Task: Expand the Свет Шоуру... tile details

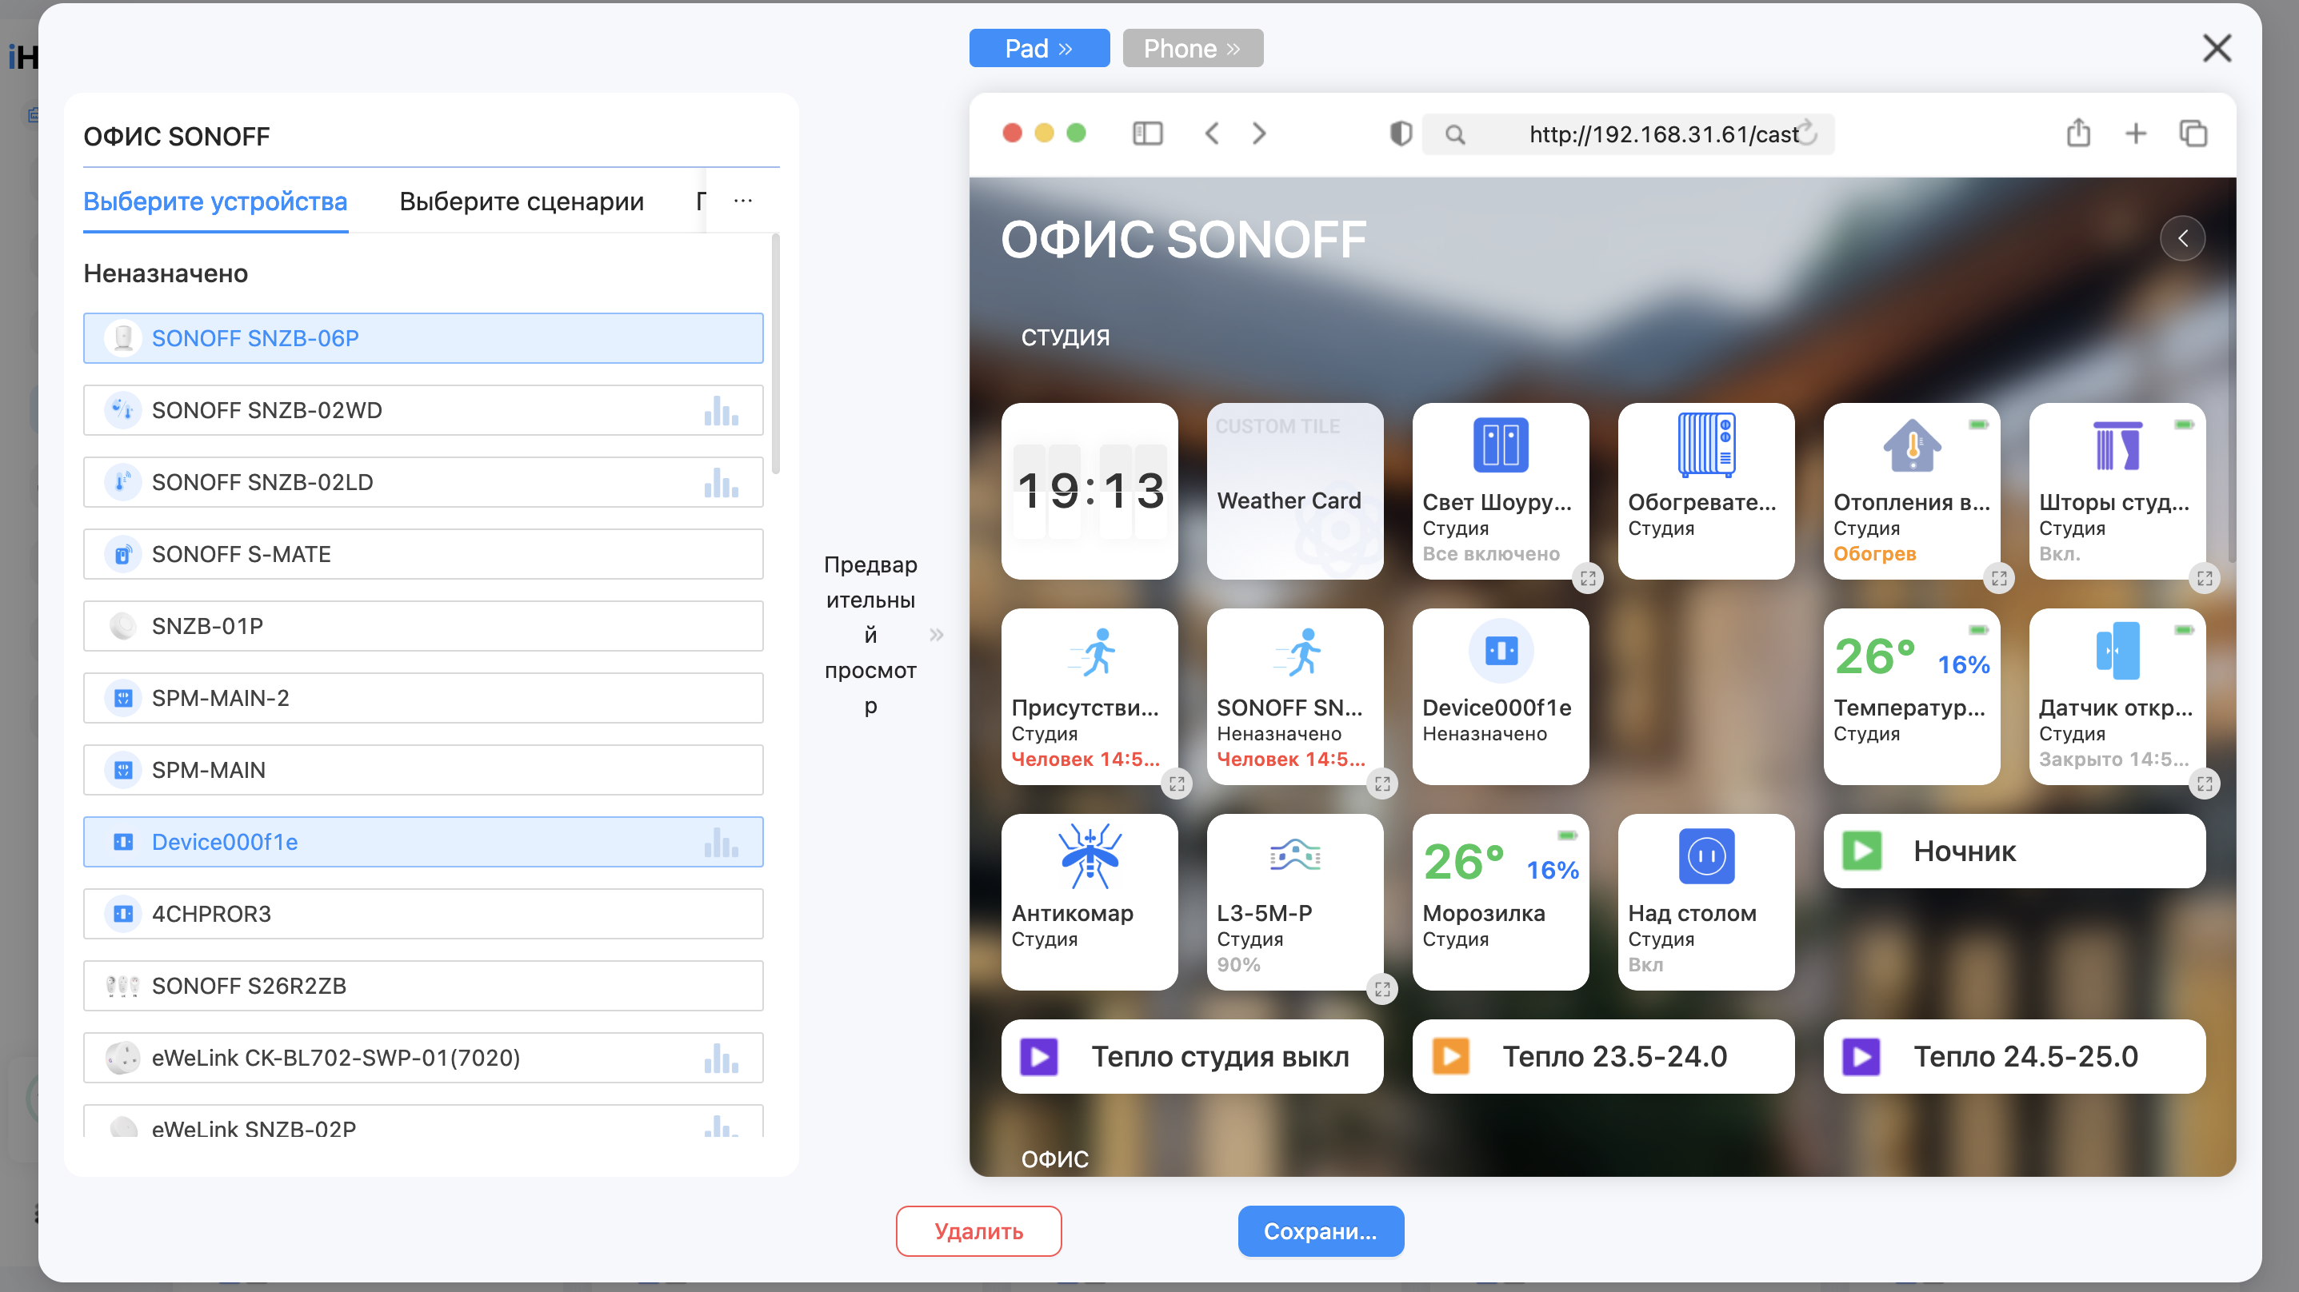Action: click(x=1588, y=578)
